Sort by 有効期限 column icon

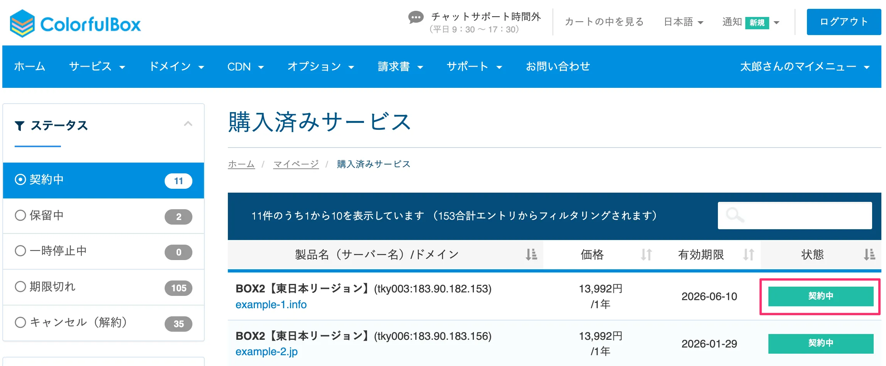(x=748, y=255)
